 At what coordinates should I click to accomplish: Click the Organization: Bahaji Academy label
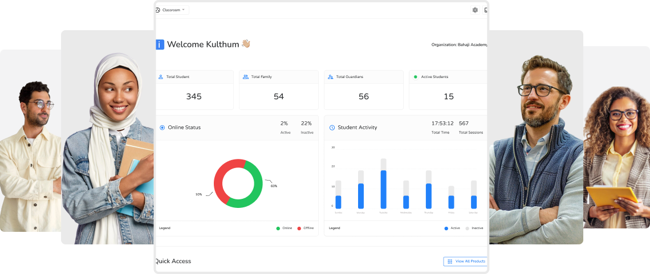[x=459, y=44]
